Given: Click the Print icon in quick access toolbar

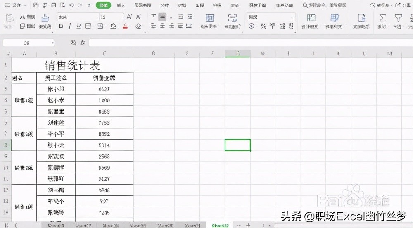Looking at the screenshot, I should click(x=54, y=5).
